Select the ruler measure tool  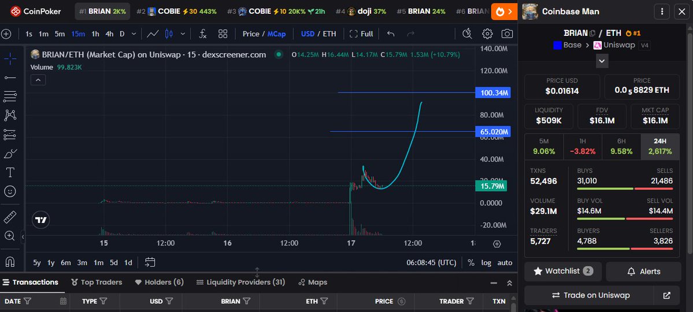(10, 217)
